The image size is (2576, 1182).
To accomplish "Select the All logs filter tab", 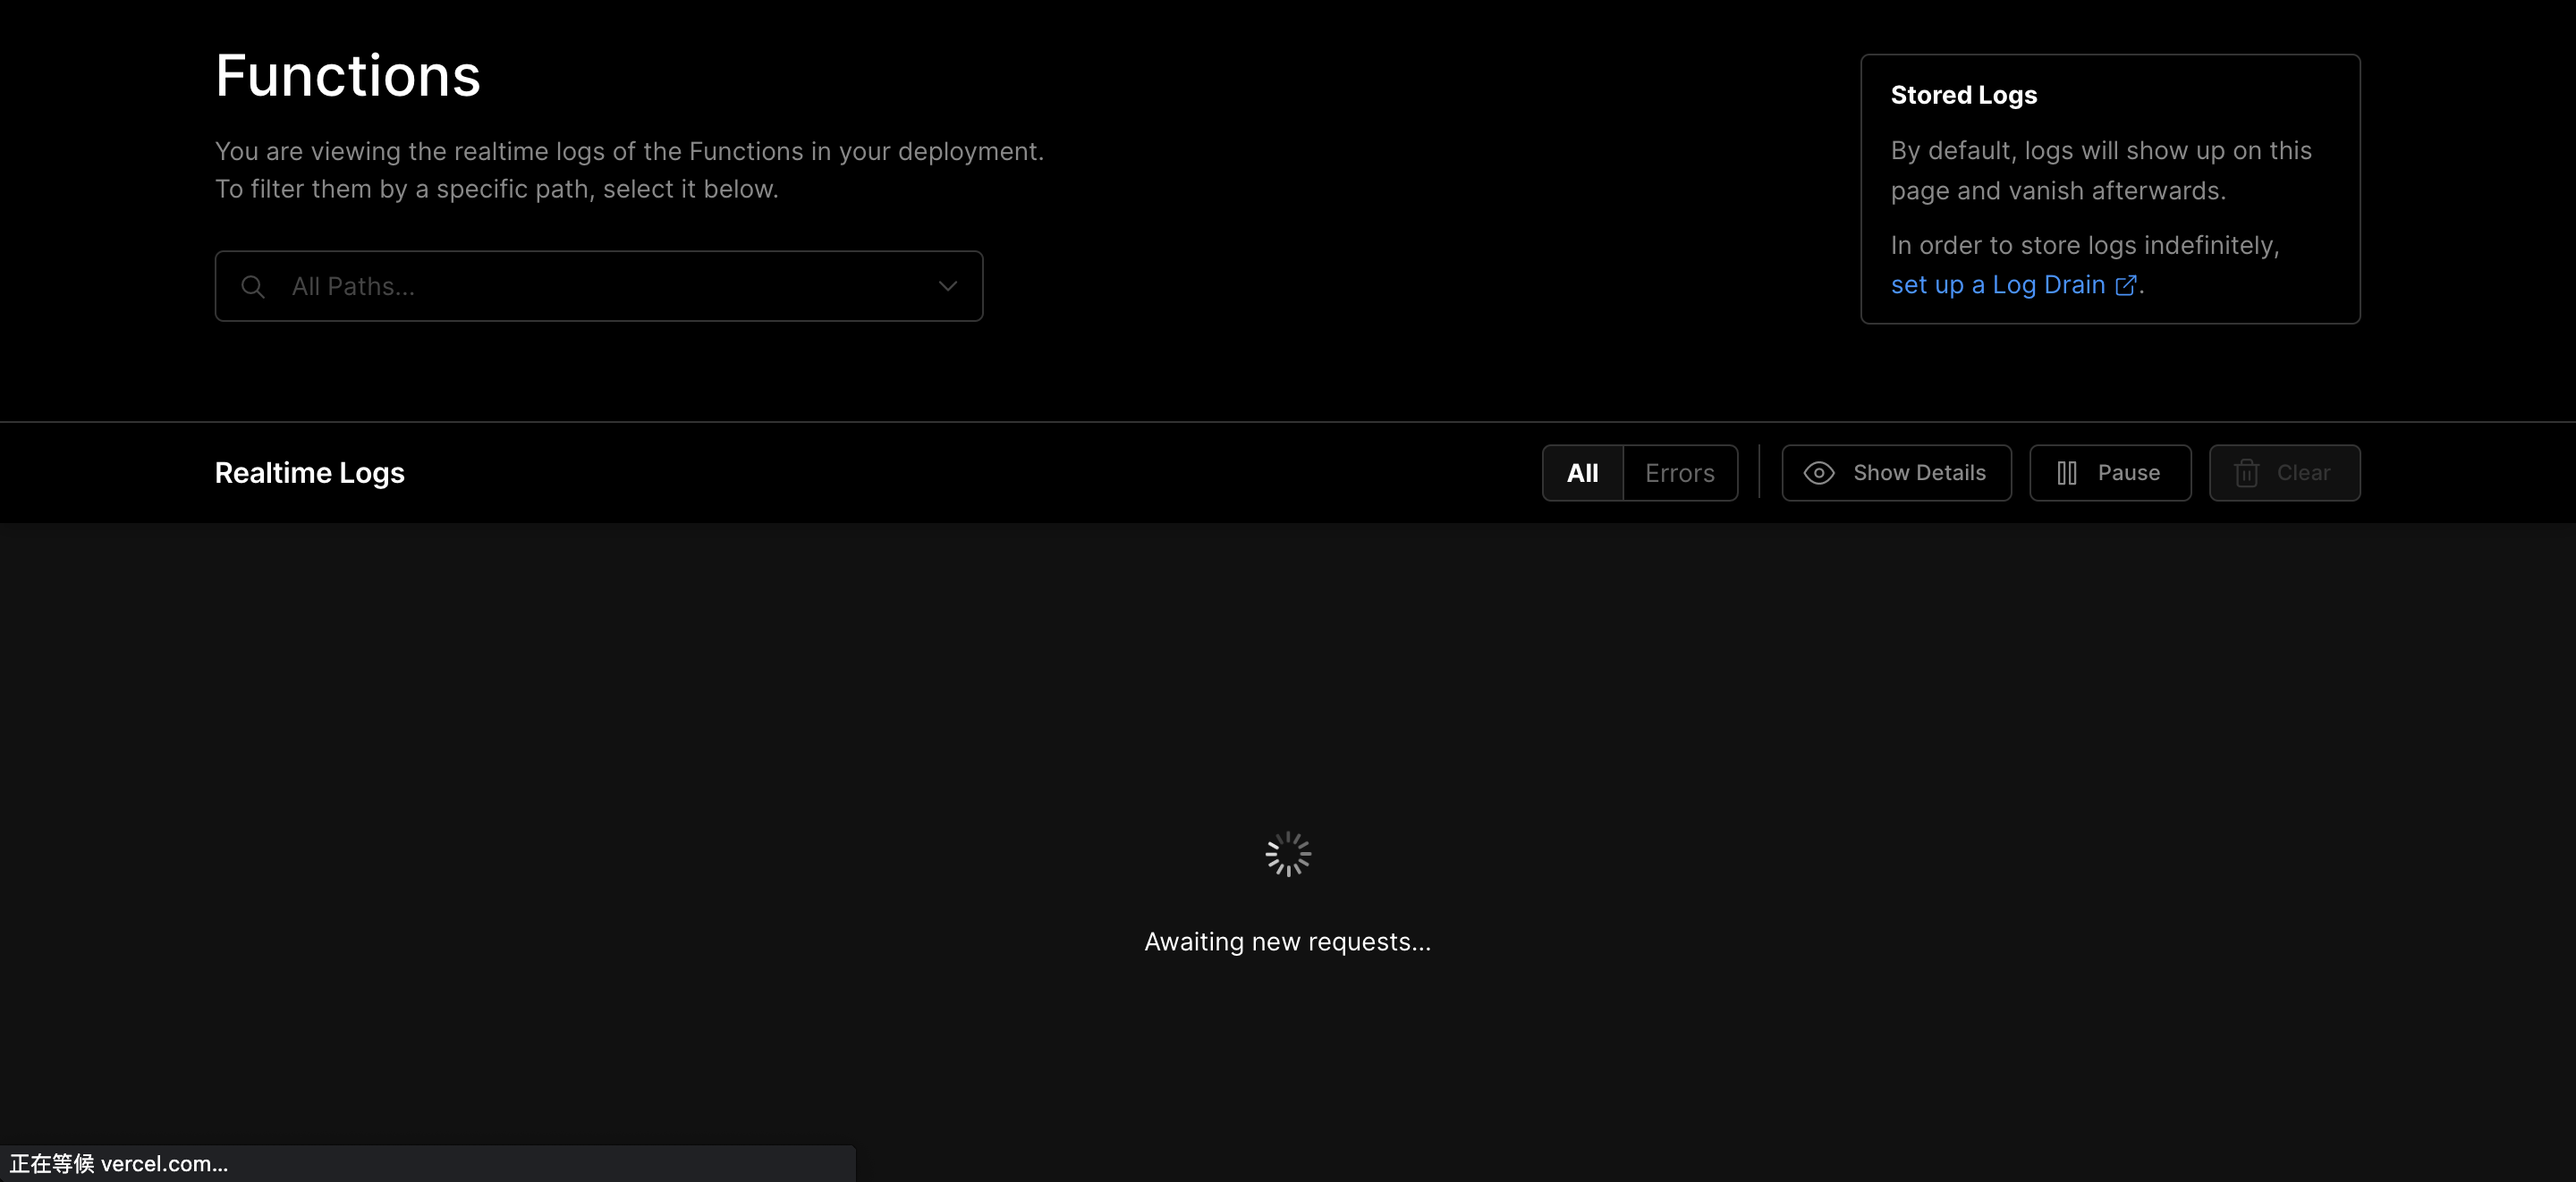I will [1582, 473].
